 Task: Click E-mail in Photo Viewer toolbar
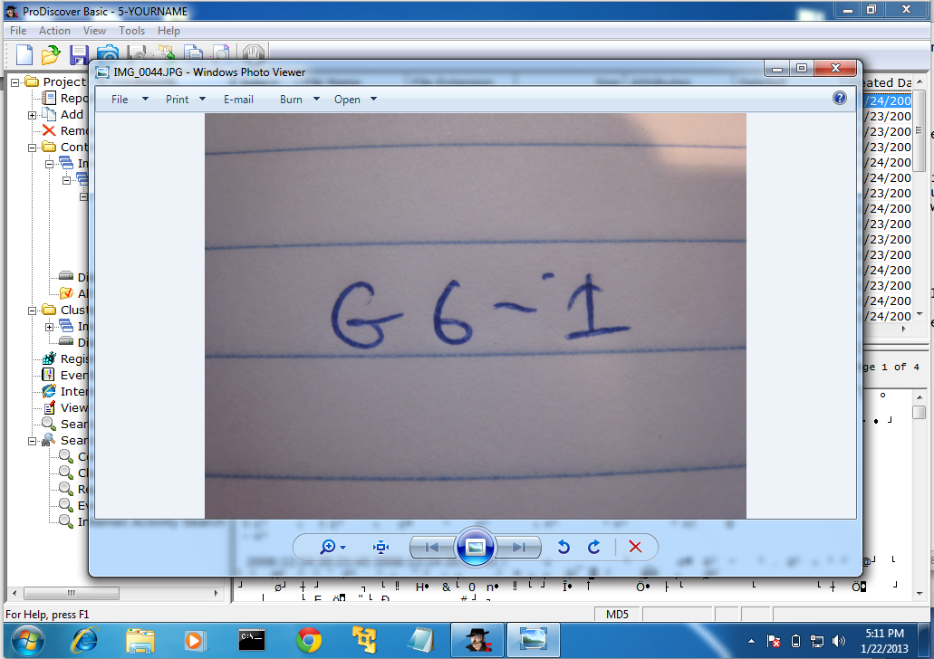click(x=238, y=100)
